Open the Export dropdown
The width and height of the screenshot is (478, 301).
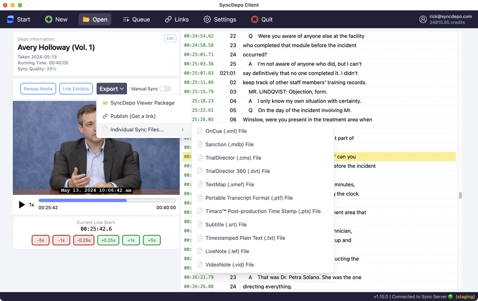tap(112, 89)
